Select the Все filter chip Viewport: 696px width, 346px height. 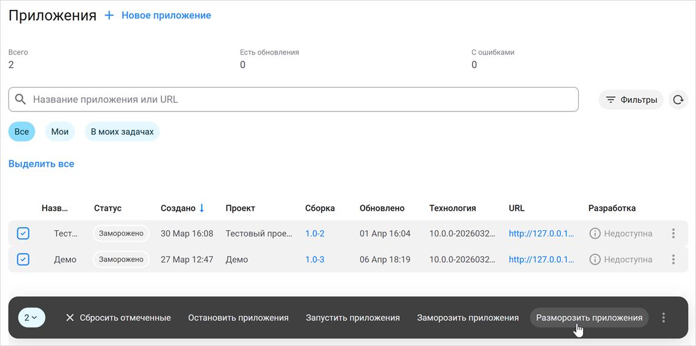21,132
